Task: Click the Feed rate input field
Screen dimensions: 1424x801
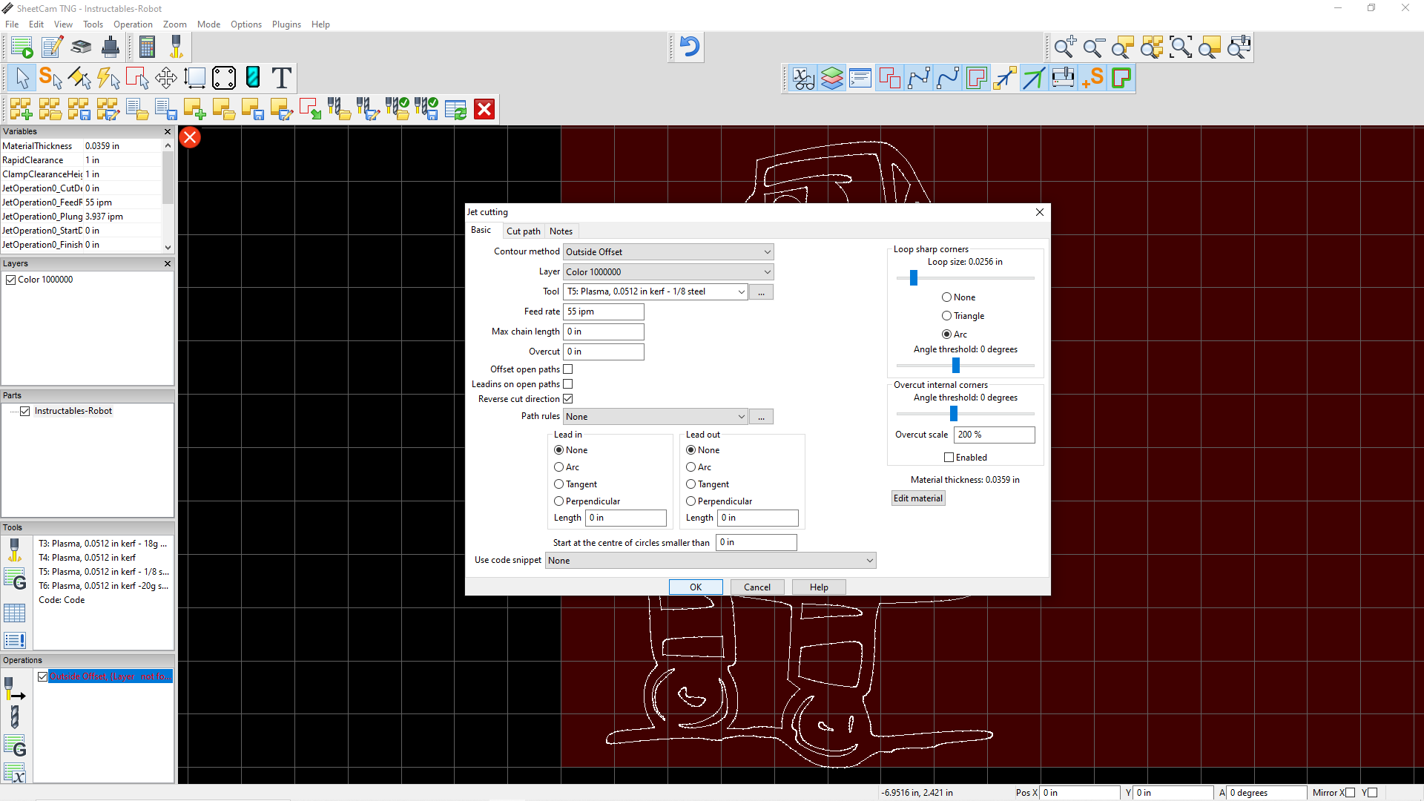Action: coord(604,311)
